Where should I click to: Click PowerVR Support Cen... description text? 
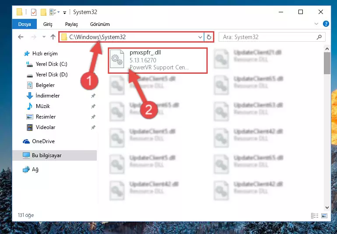[159, 67]
